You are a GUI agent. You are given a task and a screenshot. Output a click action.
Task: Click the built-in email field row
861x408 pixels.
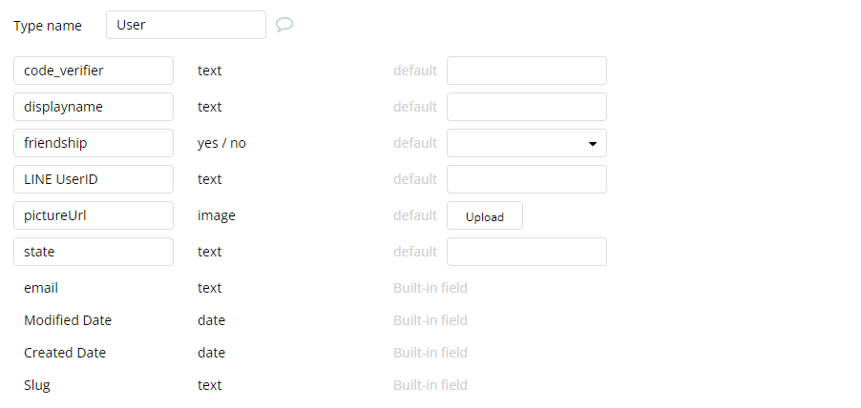pyautogui.click(x=41, y=288)
